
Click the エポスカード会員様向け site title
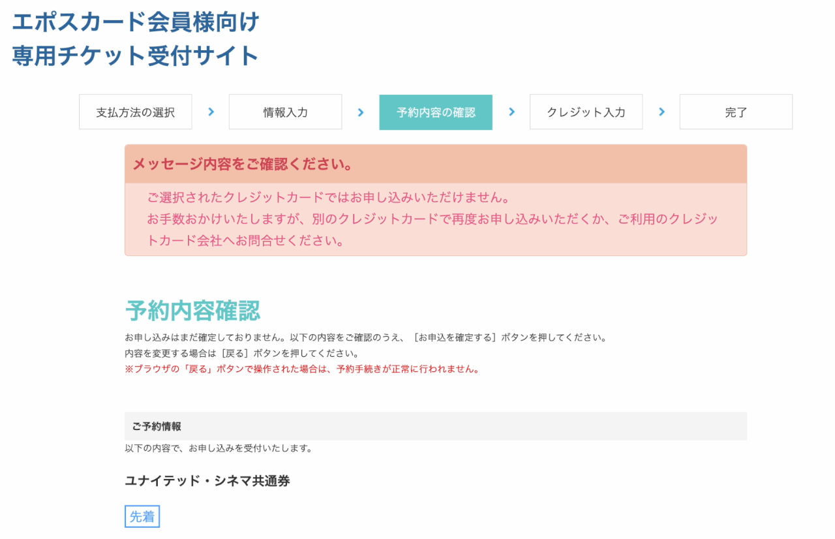[x=136, y=22]
